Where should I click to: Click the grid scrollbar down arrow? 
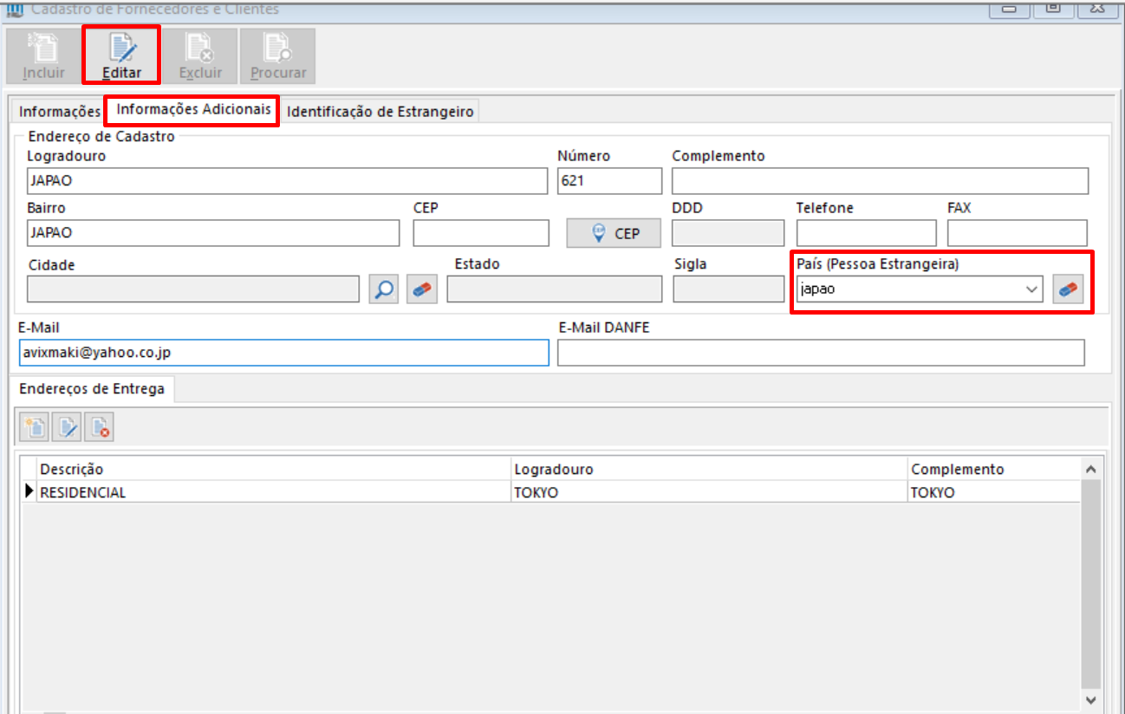[1090, 699]
